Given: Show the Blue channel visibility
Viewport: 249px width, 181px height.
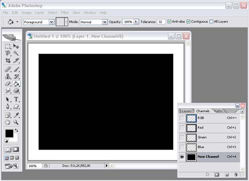Looking at the screenshot, I should pos(182,147).
